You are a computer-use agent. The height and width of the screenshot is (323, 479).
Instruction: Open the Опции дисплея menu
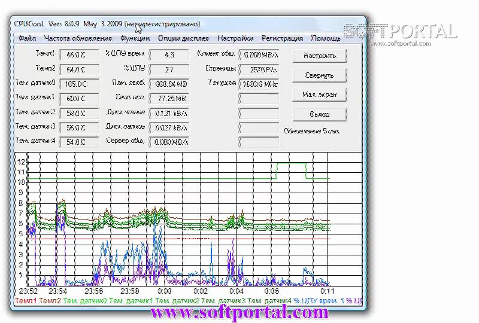[x=183, y=38]
